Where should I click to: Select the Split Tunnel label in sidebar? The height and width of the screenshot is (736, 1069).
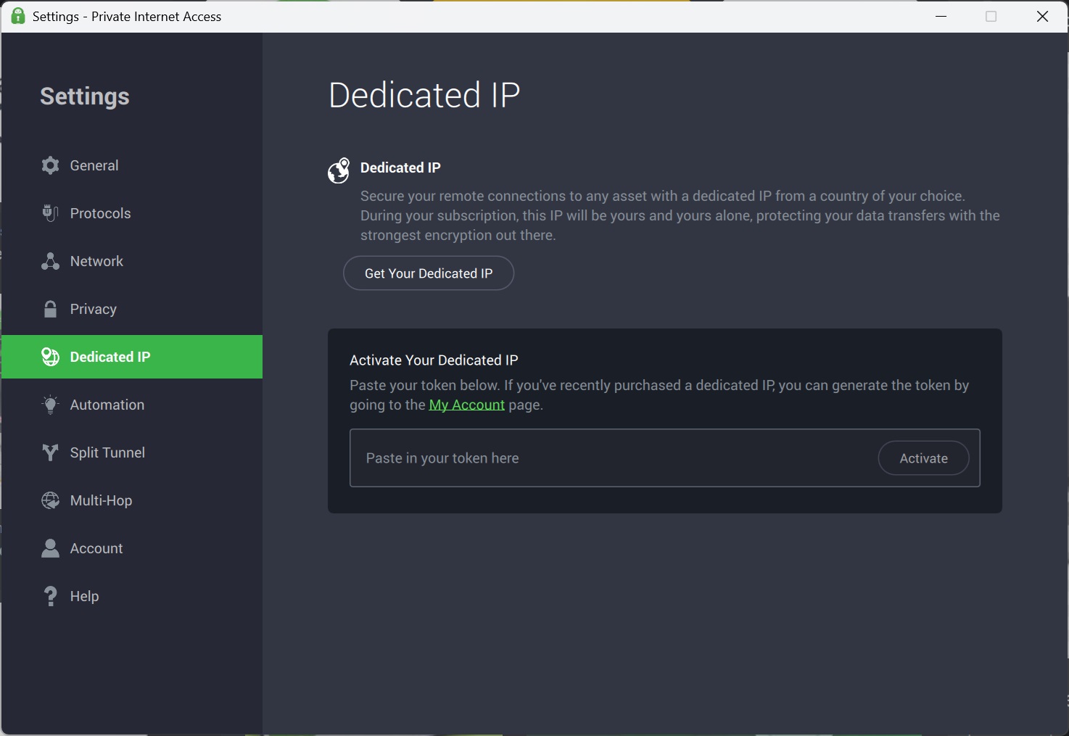(107, 452)
